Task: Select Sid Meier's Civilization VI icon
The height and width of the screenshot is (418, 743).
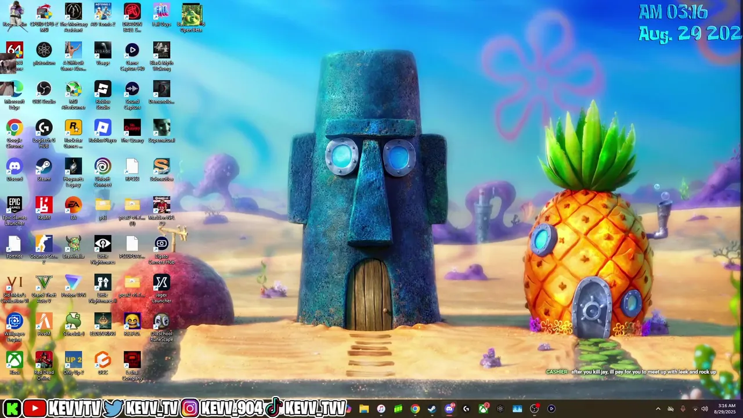Action: click(15, 289)
